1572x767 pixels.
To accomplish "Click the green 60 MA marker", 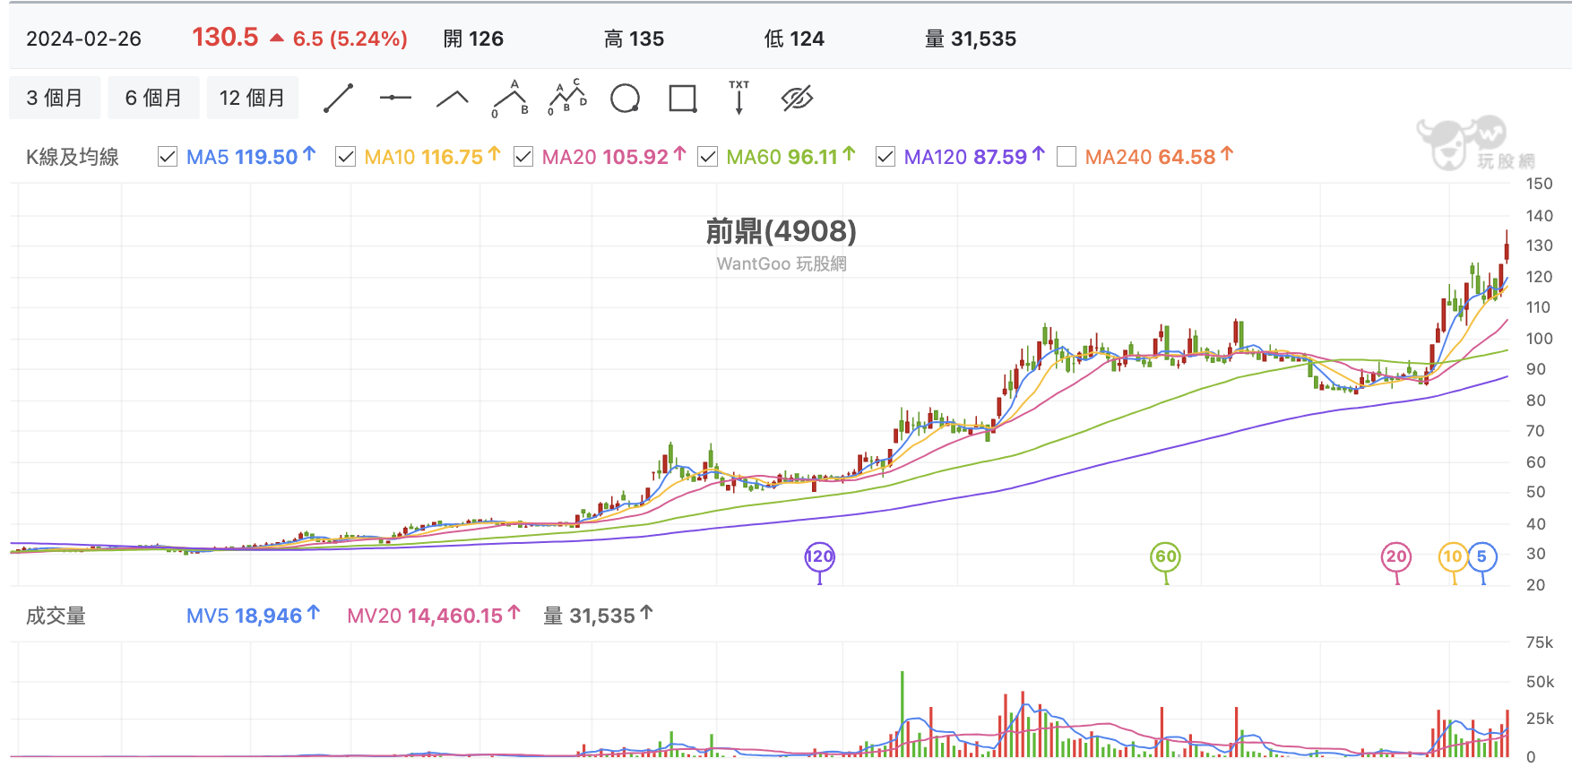I will [1165, 556].
